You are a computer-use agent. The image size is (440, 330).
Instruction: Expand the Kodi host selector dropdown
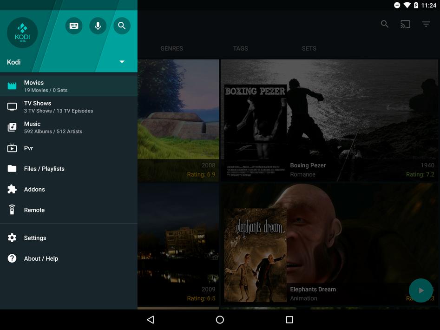tap(122, 62)
